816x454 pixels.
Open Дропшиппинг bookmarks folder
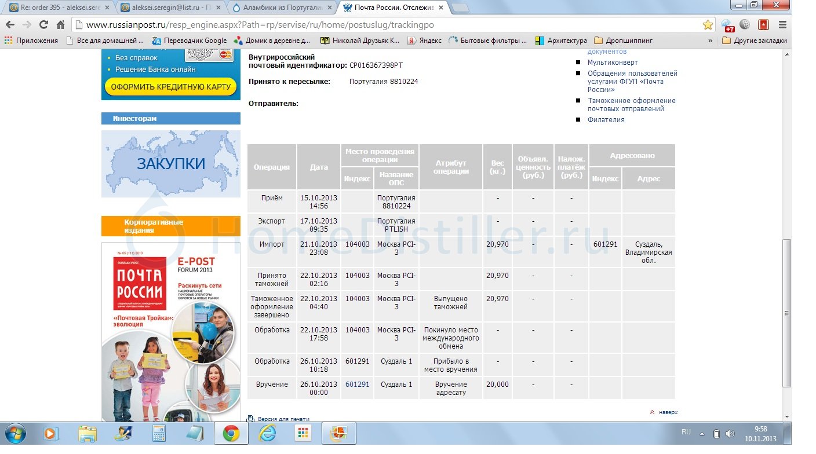tap(624, 41)
